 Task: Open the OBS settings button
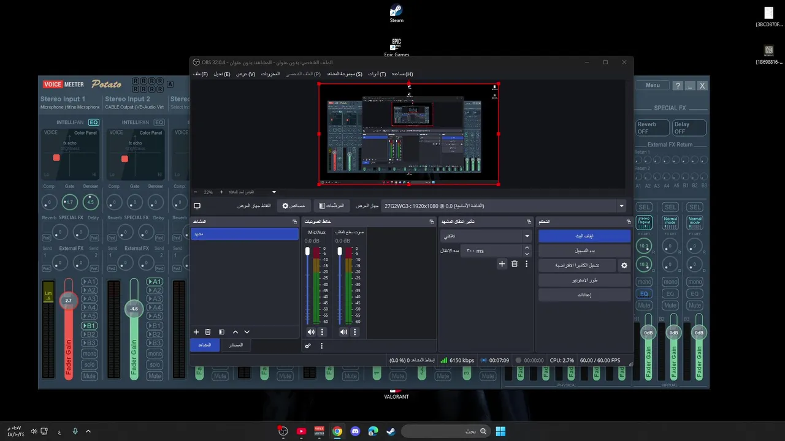click(x=584, y=295)
